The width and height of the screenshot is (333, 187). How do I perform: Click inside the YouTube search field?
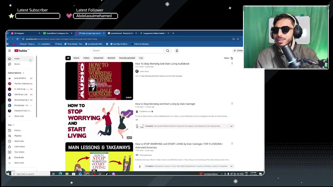click(127, 51)
